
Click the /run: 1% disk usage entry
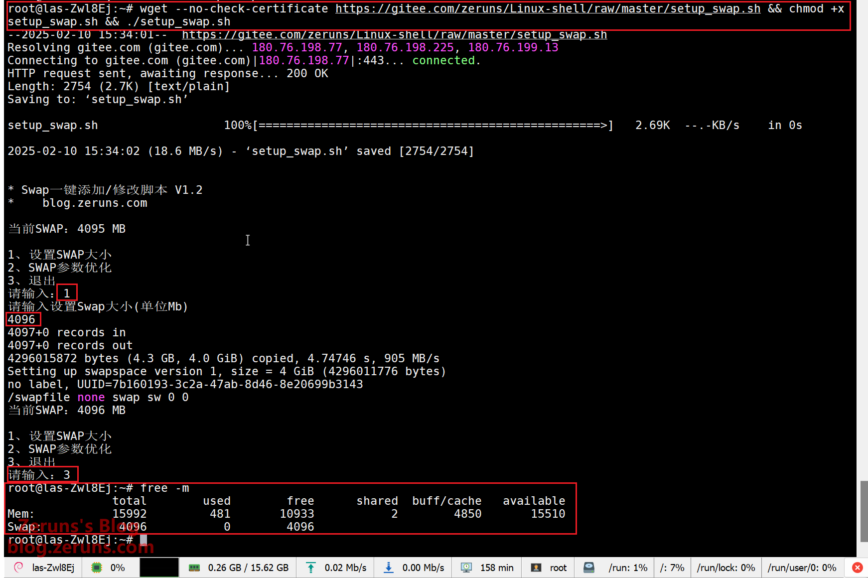pyautogui.click(x=628, y=568)
